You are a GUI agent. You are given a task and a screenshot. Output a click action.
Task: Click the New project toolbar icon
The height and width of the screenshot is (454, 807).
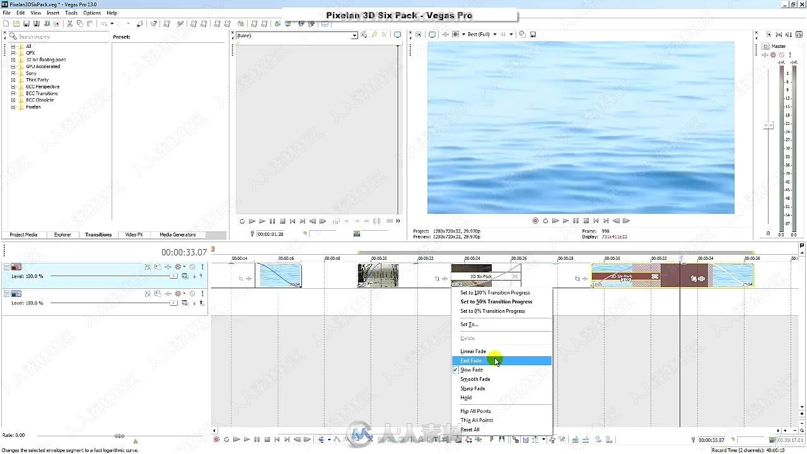pyautogui.click(x=6, y=24)
